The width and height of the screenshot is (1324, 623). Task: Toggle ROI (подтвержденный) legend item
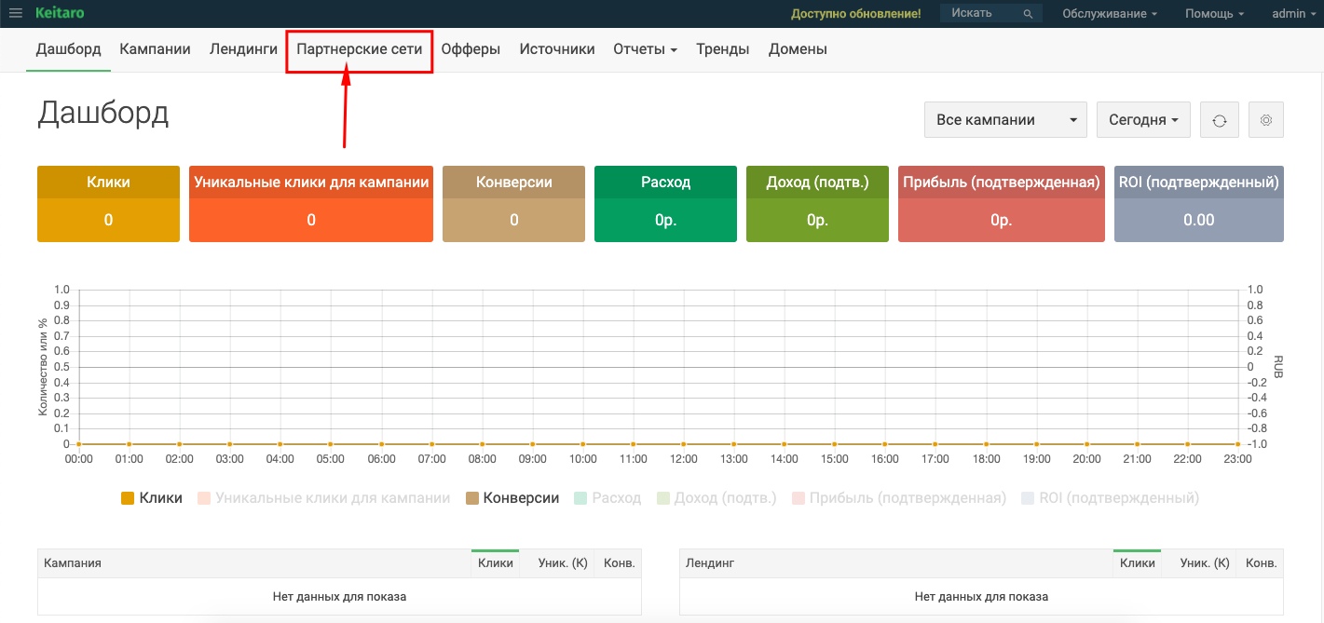(1111, 498)
